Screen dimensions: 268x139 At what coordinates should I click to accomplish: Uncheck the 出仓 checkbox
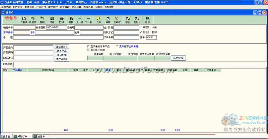point(141,32)
